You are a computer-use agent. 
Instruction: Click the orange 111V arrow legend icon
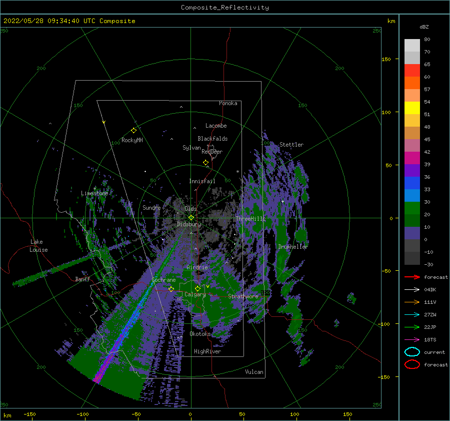412,302
